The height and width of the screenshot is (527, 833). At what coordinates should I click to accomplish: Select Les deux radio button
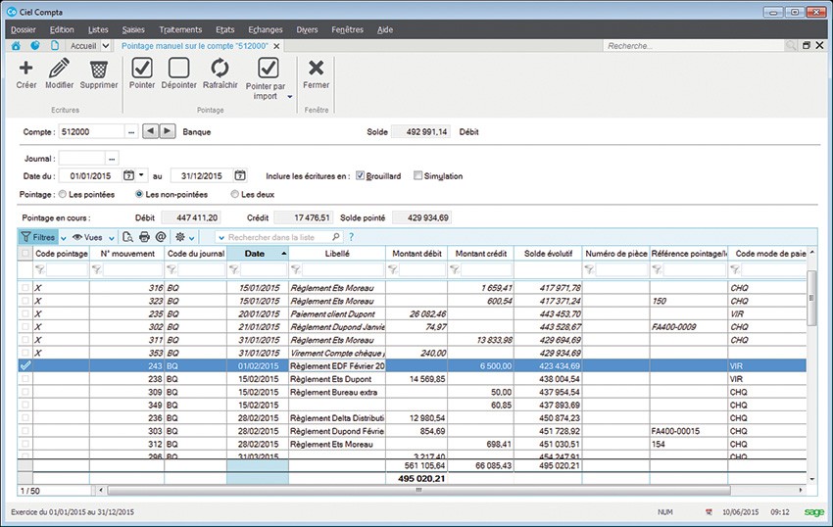[x=235, y=194]
